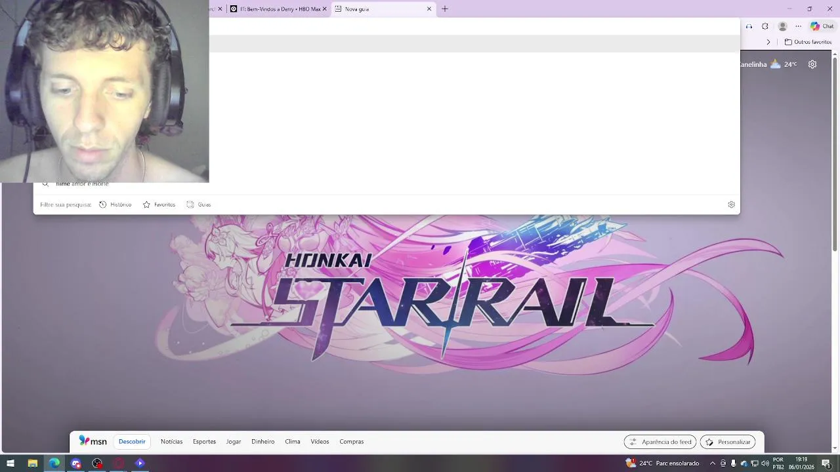The image size is (840, 472).
Task: Click the search suggestion magnifier icon
Action: tap(45, 184)
